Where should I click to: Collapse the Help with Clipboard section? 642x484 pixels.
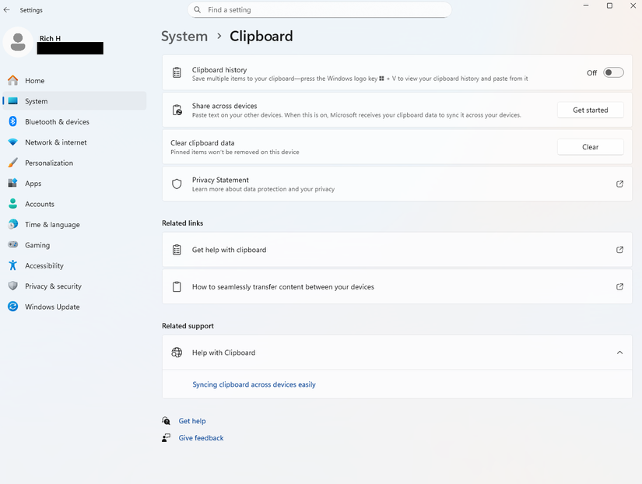click(x=619, y=352)
